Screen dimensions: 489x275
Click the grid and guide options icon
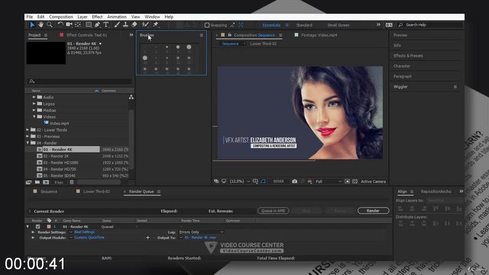point(255,181)
